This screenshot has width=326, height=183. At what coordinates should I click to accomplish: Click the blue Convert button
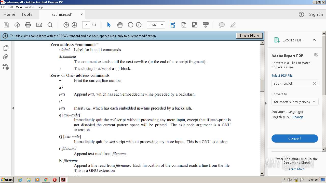[x=295, y=139]
